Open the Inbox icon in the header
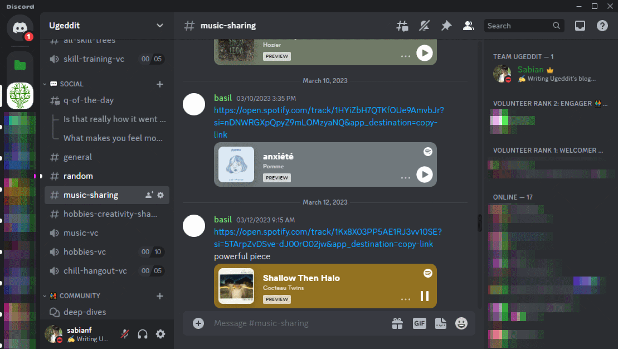This screenshot has height=349, width=618. (580, 26)
